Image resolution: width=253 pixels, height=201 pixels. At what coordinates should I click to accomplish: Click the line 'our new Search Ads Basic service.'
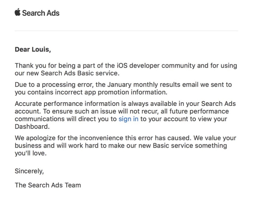coord(67,73)
